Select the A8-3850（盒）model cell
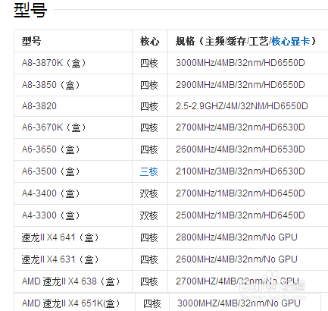Viewport: 328px width, 311px height. [51, 85]
